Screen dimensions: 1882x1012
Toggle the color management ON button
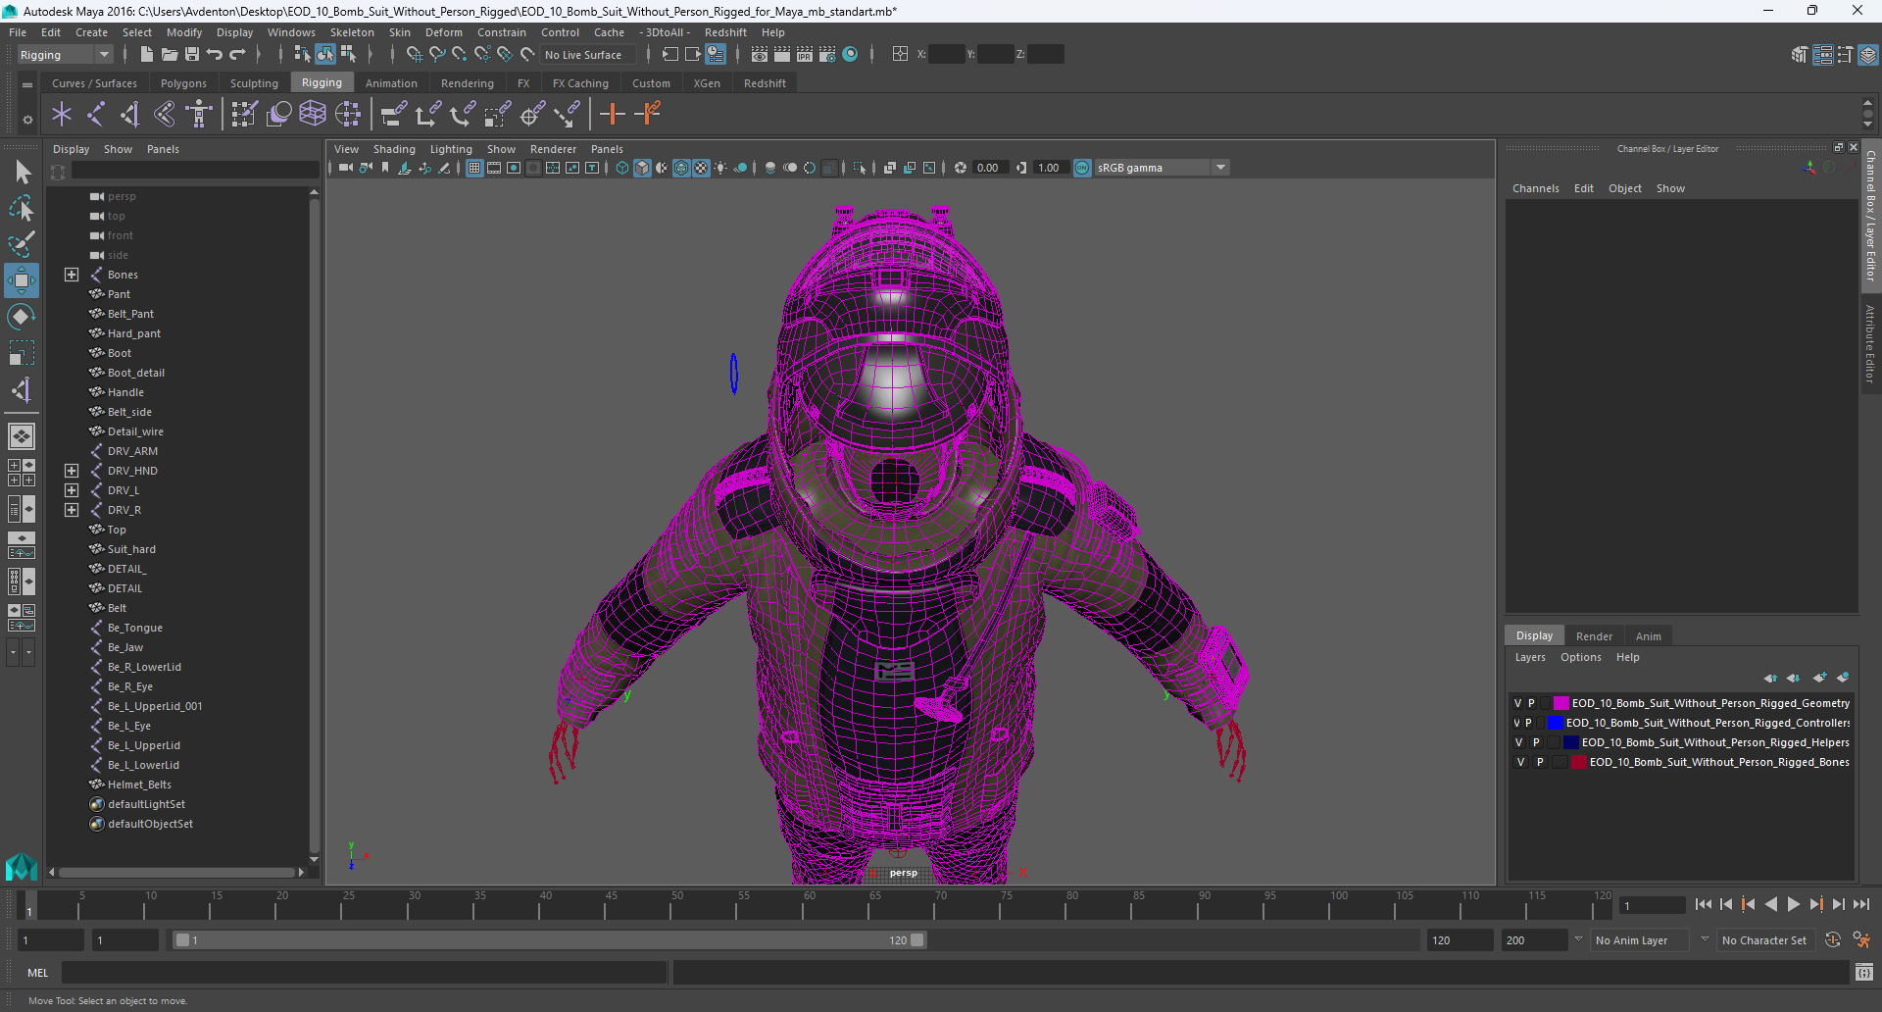(1082, 168)
